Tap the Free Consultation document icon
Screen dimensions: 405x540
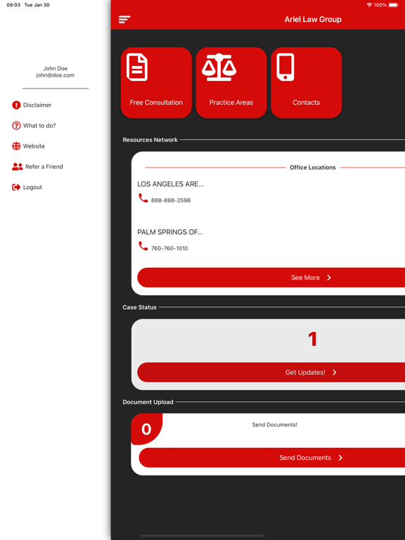137,67
